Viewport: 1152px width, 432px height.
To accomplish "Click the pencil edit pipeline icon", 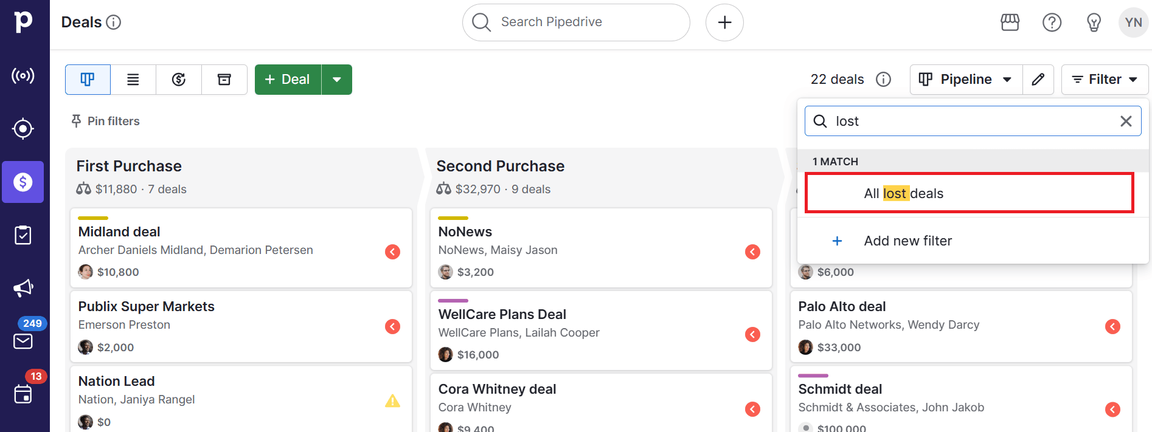I will tap(1038, 80).
